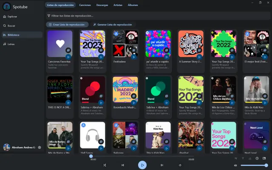Focus the filter playlists input field
Screen dimensions: 272x170
coord(157,15)
